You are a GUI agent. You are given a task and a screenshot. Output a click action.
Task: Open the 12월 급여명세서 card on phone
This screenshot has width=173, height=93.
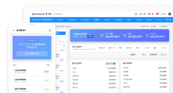point(32,71)
